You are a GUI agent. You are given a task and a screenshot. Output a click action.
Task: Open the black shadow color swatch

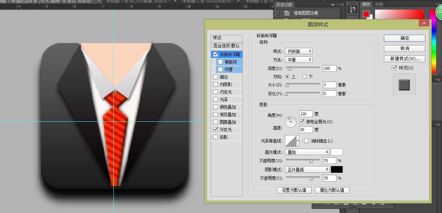[x=337, y=170]
